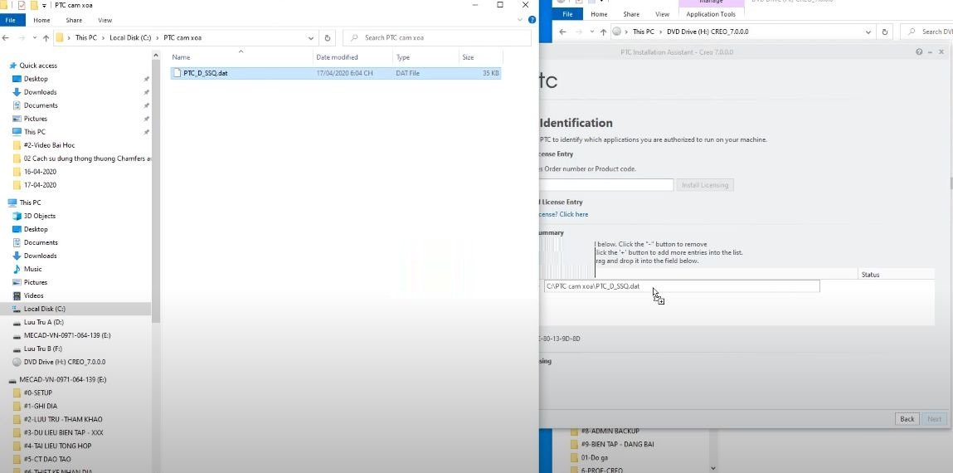Go up one folder with the Up arrow

point(46,37)
